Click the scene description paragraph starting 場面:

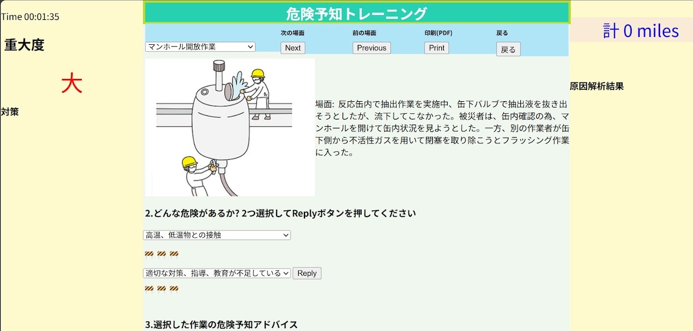pyautogui.click(x=442, y=129)
